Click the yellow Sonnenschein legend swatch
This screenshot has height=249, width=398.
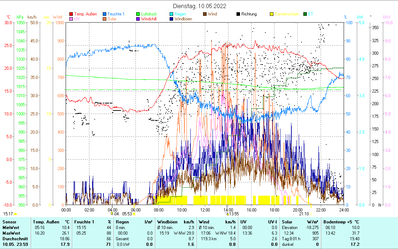coord(271,14)
